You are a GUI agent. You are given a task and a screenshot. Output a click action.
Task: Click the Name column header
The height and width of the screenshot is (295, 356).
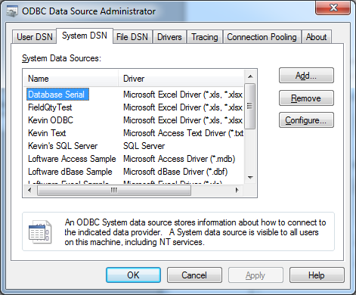(x=71, y=79)
